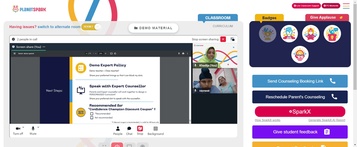
Task: Mute the microphone
Action: 33,131
